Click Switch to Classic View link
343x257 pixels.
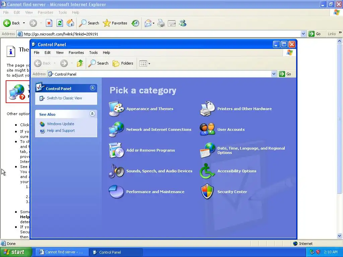coord(64,98)
